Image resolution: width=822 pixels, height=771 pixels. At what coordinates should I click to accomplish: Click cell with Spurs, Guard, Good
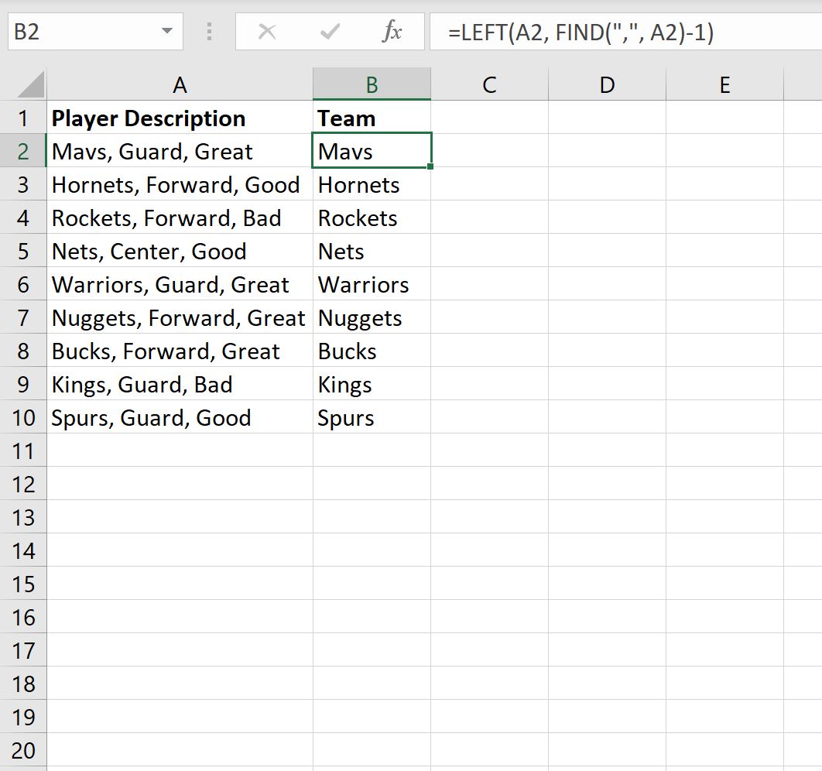pyautogui.click(x=180, y=417)
